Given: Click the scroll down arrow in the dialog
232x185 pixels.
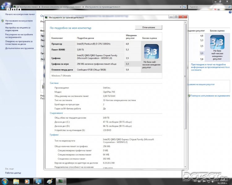Looking at the screenshot, I should [185, 167].
